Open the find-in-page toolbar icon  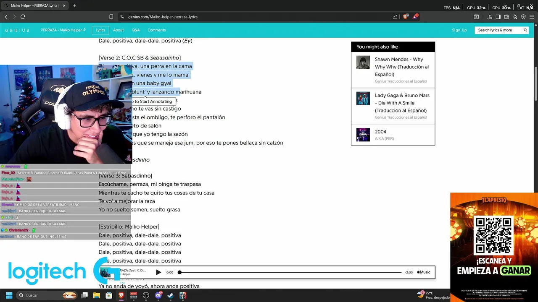coord(476,17)
